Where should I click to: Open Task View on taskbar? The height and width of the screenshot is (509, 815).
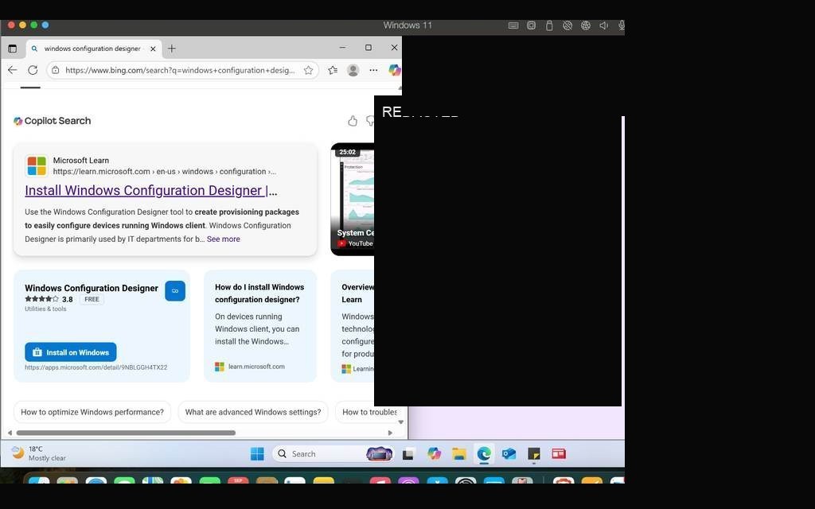[x=408, y=454]
